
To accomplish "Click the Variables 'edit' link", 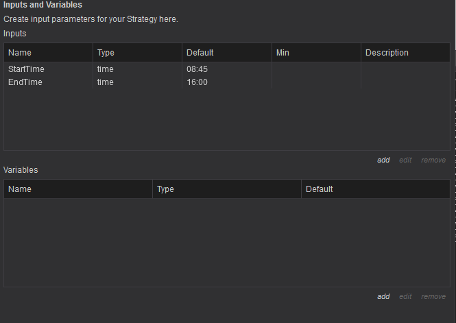I will pyautogui.click(x=405, y=296).
